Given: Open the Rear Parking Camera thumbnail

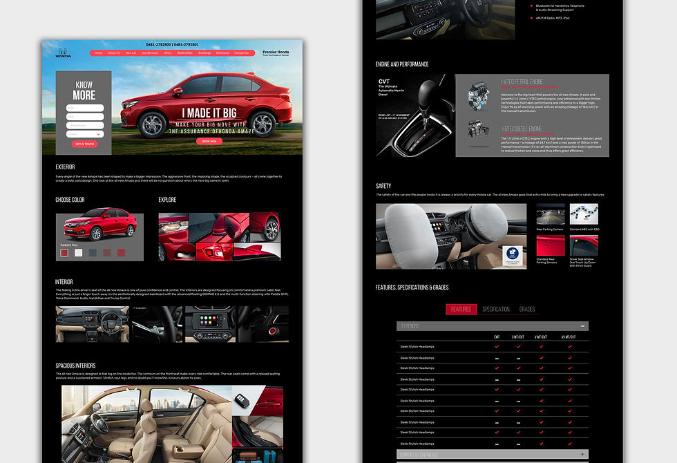Looking at the screenshot, I should (x=551, y=214).
